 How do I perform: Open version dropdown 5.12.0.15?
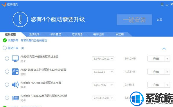pos(103,72)
